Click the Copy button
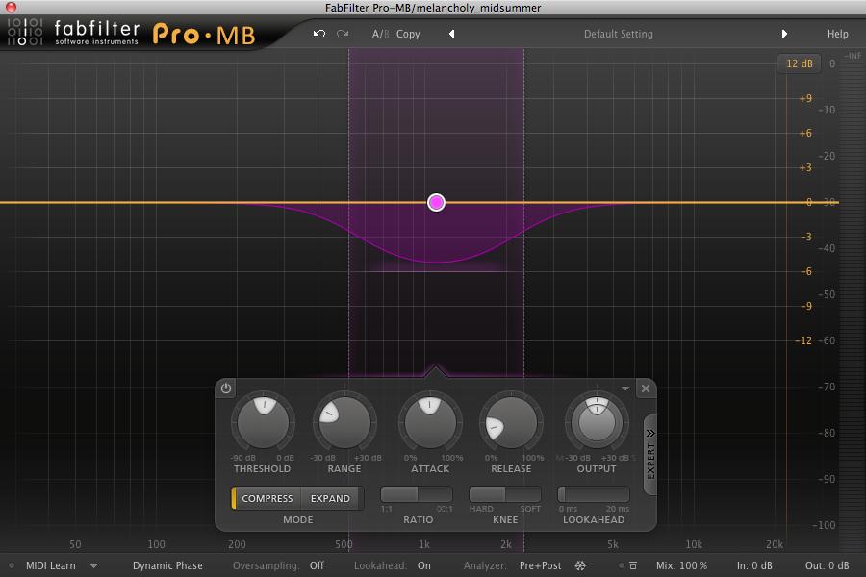Image resolution: width=866 pixels, height=577 pixels. click(408, 34)
